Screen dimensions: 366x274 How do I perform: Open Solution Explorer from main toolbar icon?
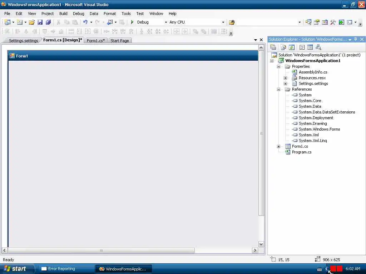(308, 22)
